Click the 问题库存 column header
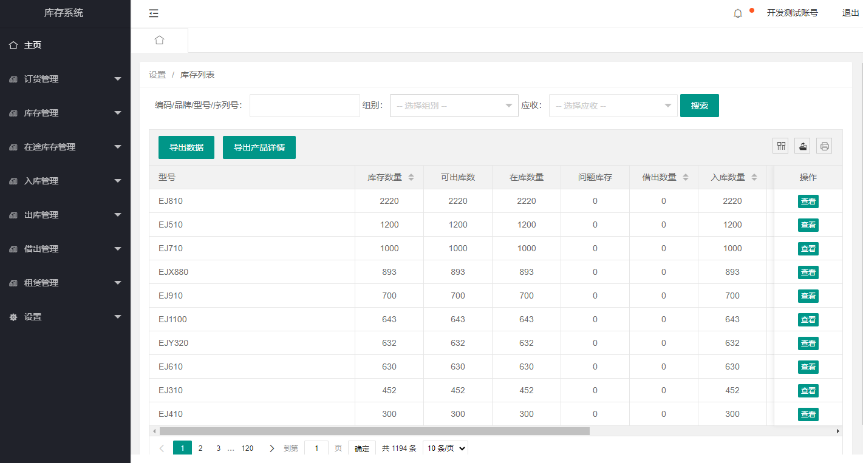This screenshot has width=863, height=463. [x=595, y=177]
